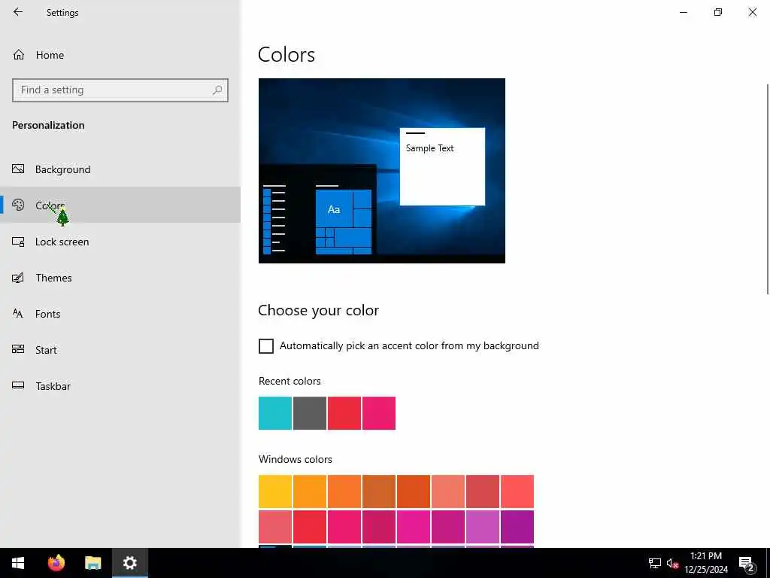Open the Windows Start menu
This screenshot has height=578, width=770.
pos(18,563)
